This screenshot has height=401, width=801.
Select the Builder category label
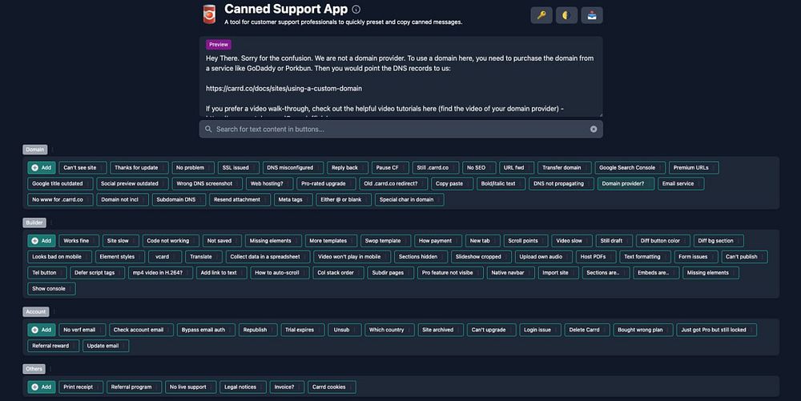pyautogui.click(x=34, y=223)
